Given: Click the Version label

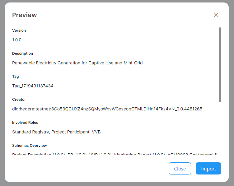Looking at the screenshot, I should [19, 30].
